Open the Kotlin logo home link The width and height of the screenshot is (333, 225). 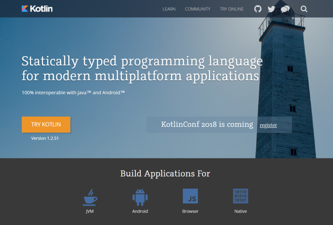[x=37, y=9]
